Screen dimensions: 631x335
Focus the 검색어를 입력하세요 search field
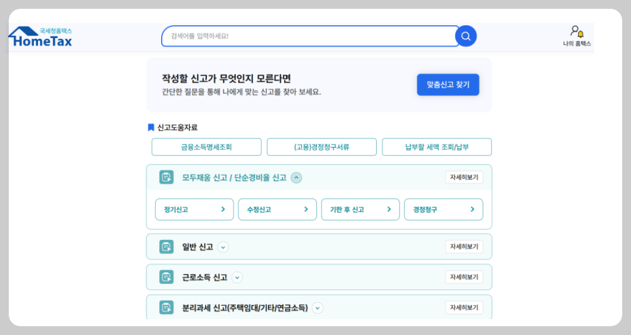310,36
